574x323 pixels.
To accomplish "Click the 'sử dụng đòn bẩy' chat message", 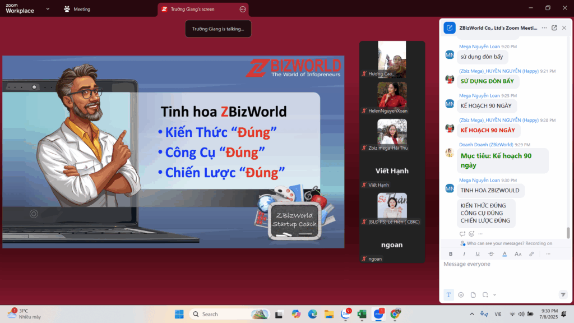I will click(x=482, y=57).
